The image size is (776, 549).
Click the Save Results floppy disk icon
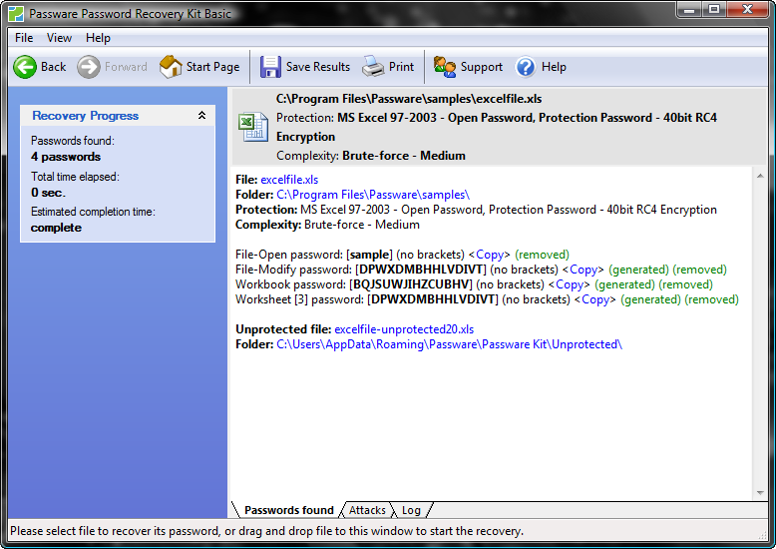click(270, 67)
